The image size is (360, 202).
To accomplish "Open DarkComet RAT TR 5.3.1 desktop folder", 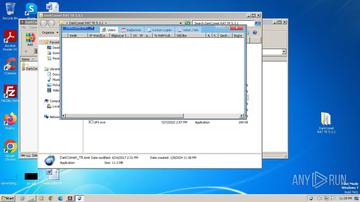I will point(326,123).
